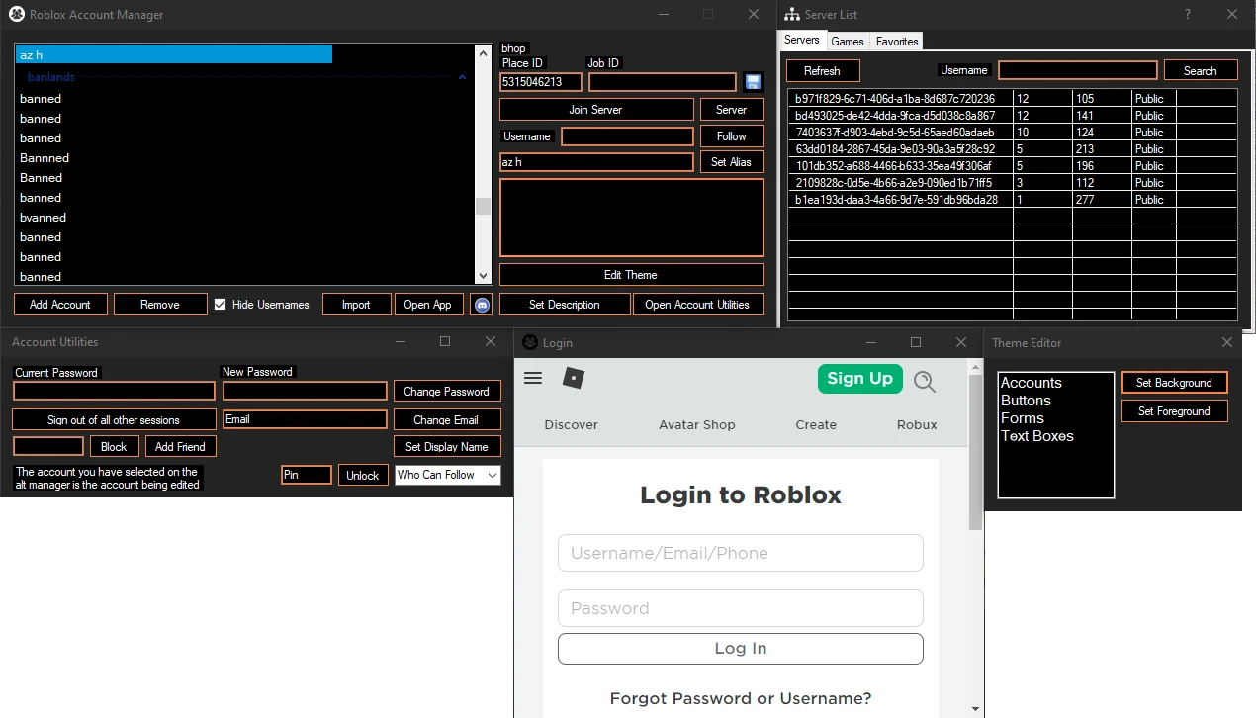The image size is (1256, 718).
Task: Switch to the Games tab
Action: pyautogui.click(x=847, y=41)
